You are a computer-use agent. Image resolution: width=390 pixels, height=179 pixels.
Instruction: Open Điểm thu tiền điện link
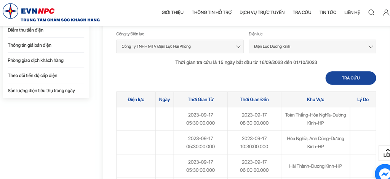pyautogui.click(x=26, y=30)
